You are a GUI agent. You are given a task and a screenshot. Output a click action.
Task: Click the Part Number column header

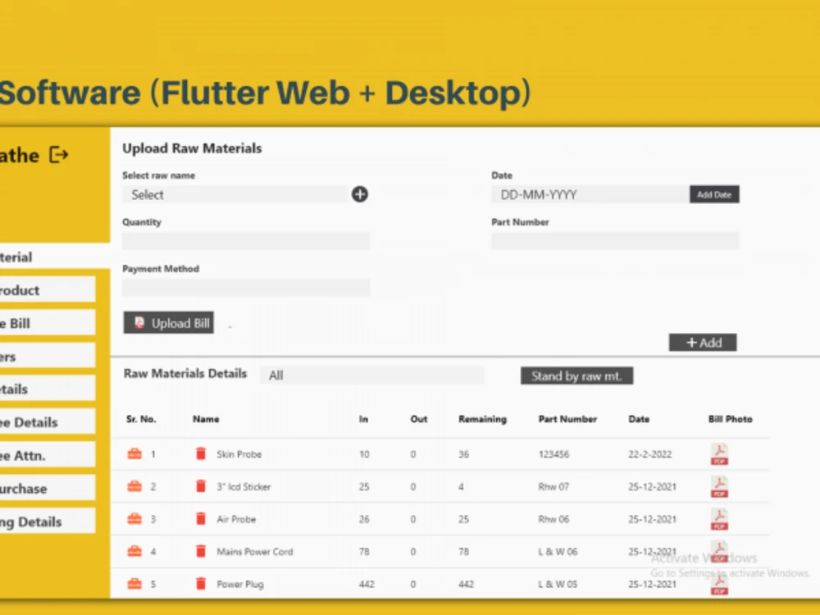[567, 419]
